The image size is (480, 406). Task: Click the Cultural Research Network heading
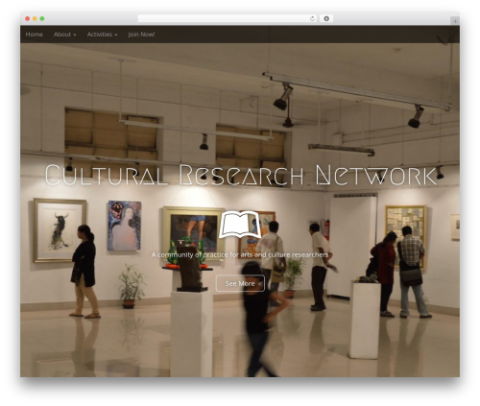(241, 175)
